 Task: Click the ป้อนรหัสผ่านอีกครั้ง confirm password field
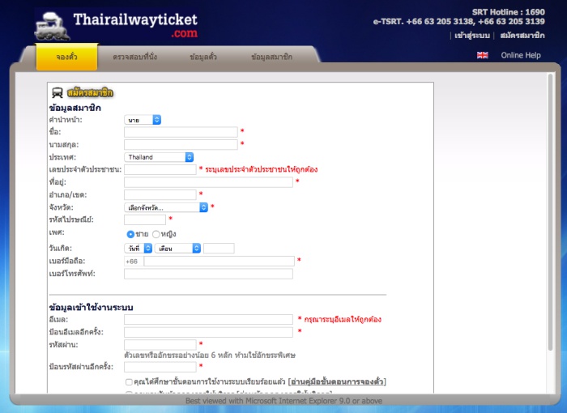160,367
